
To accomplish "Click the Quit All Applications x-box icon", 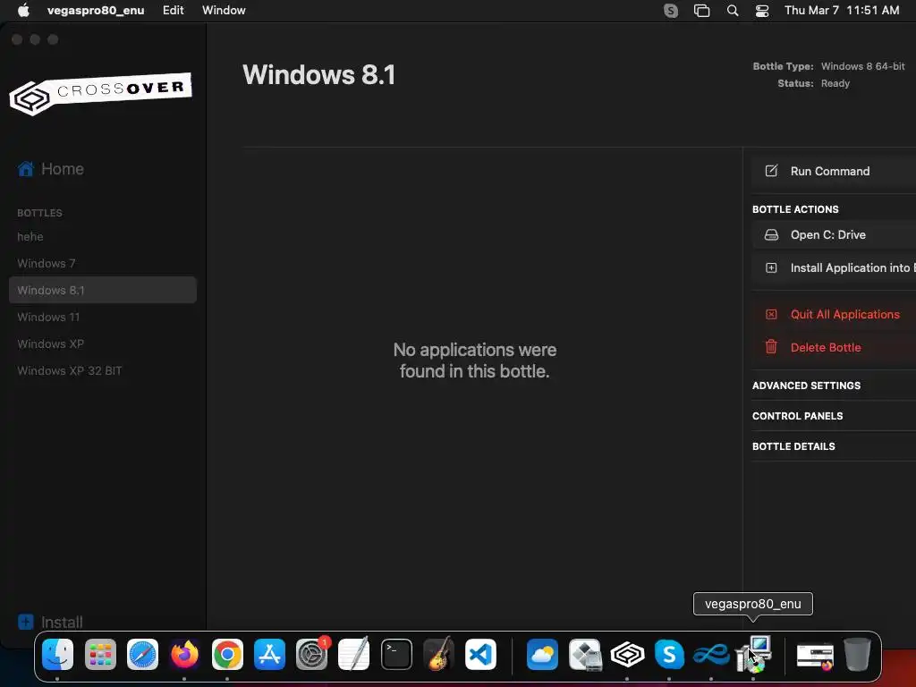I will coord(771,314).
